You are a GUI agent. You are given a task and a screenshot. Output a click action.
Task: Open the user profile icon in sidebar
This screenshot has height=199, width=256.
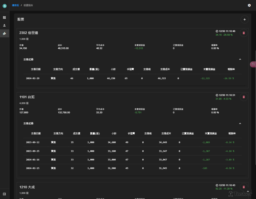pyautogui.click(x=4, y=25)
